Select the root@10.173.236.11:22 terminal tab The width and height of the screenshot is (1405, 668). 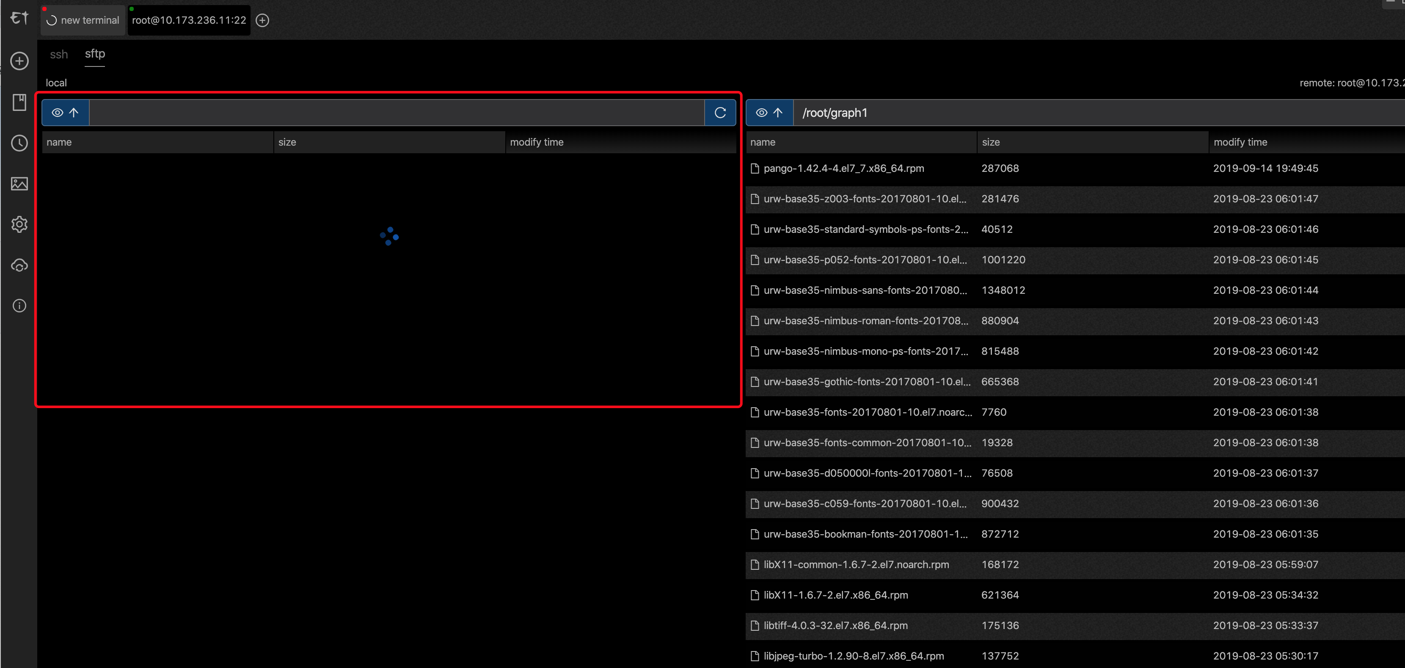point(189,21)
